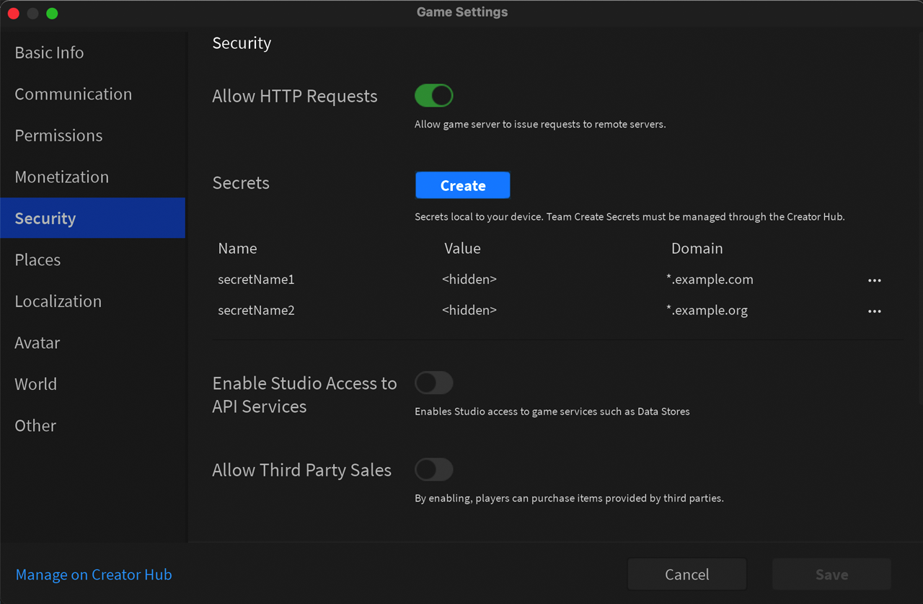Open the actions menu for secretName2
Image resolution: width=923 pixels, height=604 pixels.
click(x=875, y=311)
